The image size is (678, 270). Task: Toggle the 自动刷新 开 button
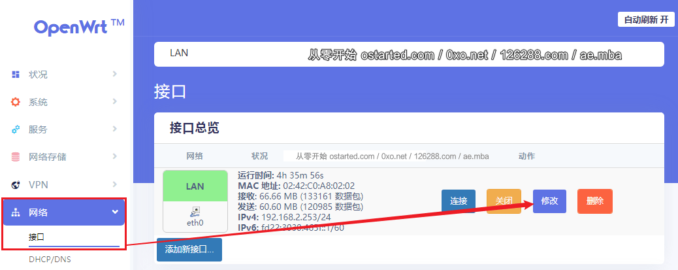[x=646, y=20]
